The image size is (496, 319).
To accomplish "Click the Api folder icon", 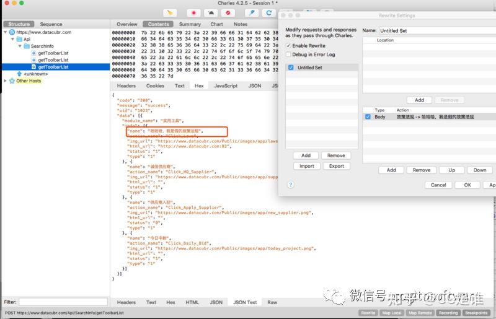I will coord(19,39).
